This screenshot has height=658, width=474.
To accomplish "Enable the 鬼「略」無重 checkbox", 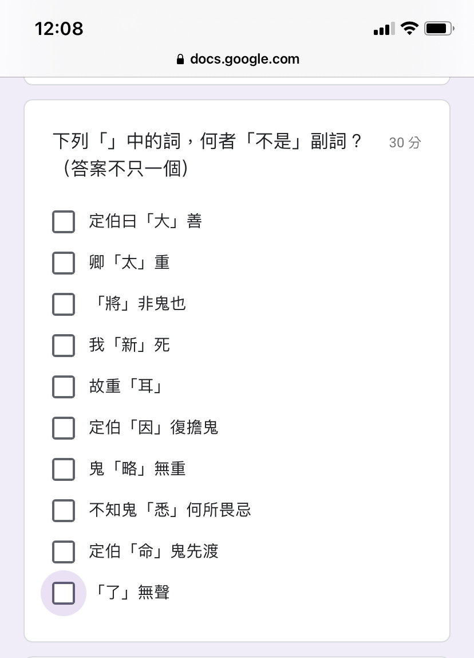I will point(64,469).
